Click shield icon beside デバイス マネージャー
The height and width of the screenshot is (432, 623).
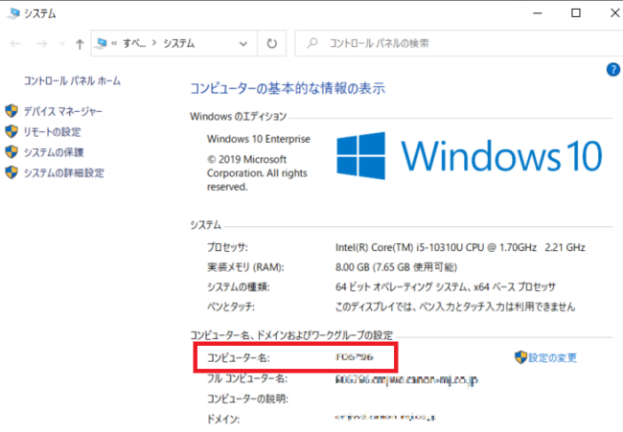point(12,111)
